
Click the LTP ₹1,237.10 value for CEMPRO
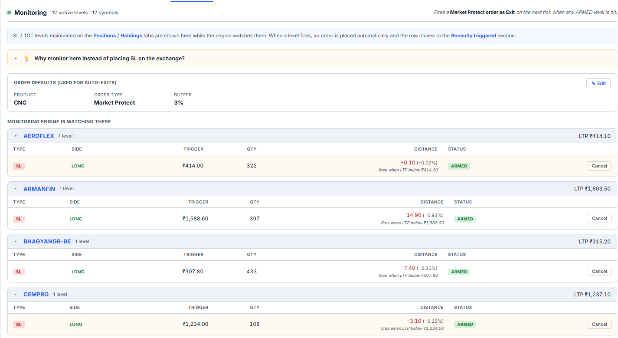tap(592, 295)
